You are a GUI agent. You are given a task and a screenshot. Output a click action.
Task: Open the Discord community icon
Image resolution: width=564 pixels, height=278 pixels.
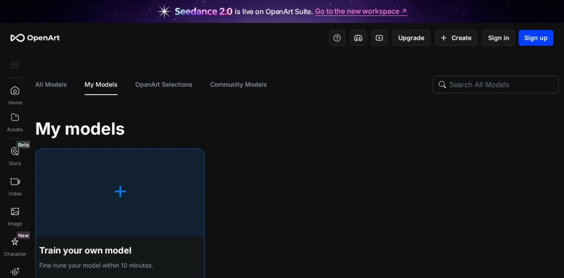[358, 38]
